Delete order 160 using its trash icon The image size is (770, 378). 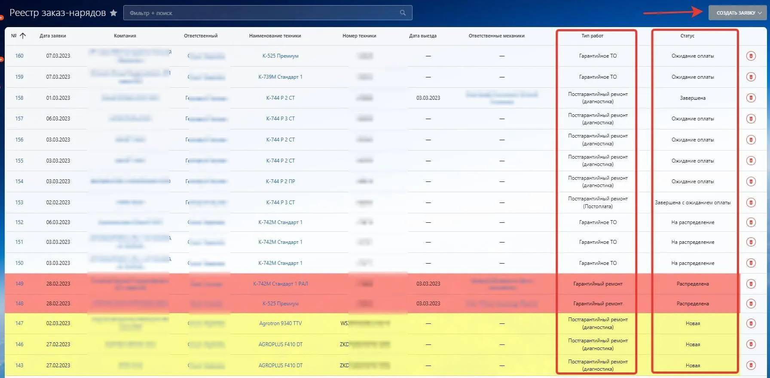751,56
